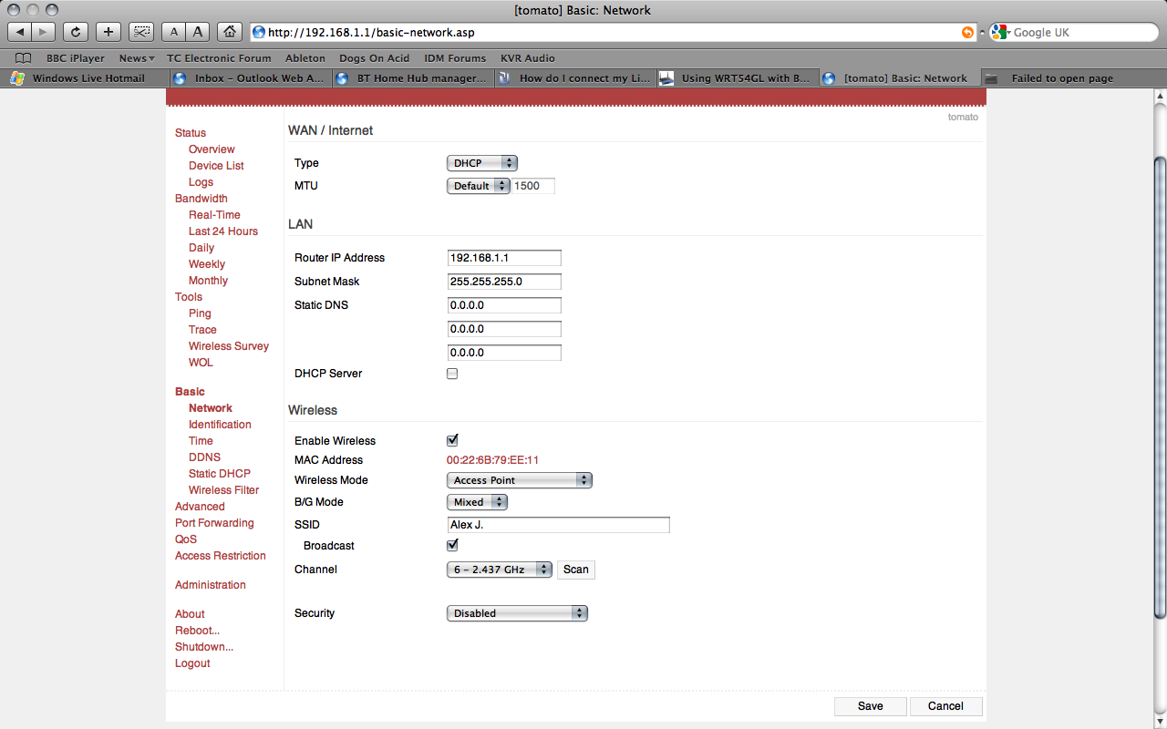The image size is (1167, 729).
Task: Click the larger text size A button
Action: pos(199,32)
